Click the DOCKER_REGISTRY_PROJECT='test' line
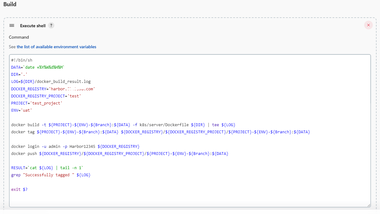 pos(46,96)
